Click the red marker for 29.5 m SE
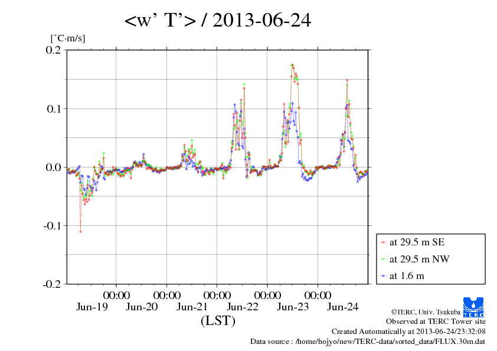Screen dimensions: 497x351 pos(383,242)
